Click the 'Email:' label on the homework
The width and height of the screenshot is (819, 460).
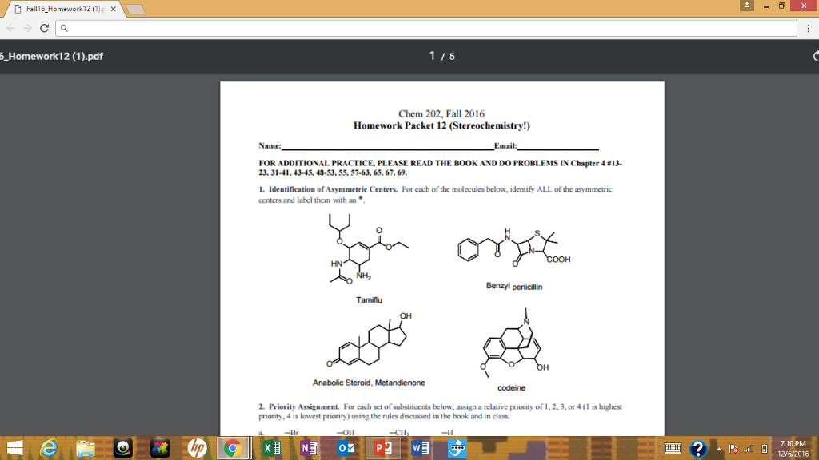click(505, 146)
